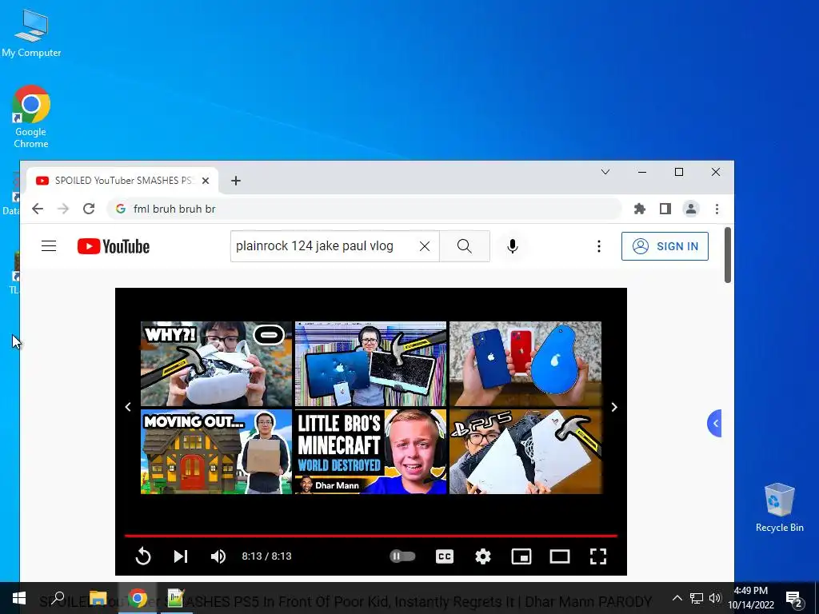Replay the finished video
Screen dimensions: 819x614
point(142,556)
